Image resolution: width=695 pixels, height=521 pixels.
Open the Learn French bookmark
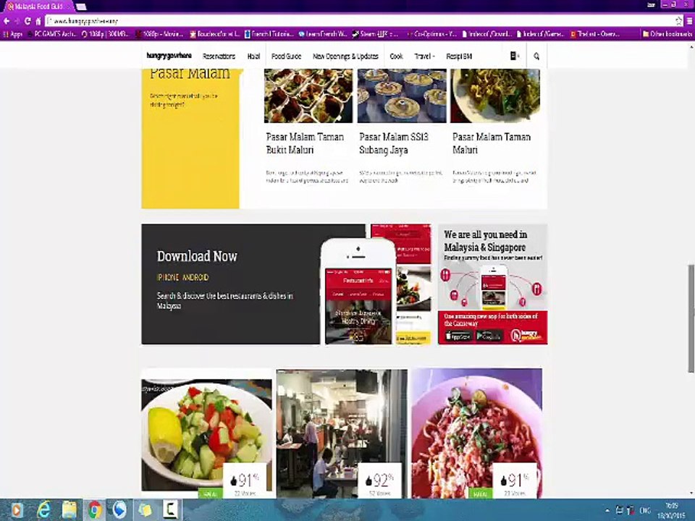323,34
